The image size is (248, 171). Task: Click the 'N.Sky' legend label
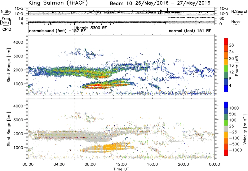tap(6, 11)
